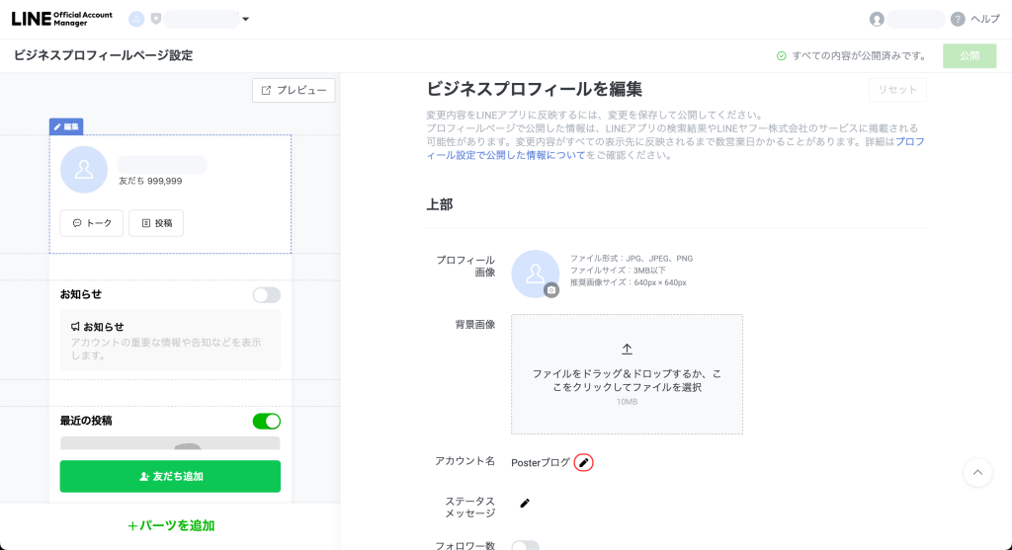
Task: Click the LINE Official Account Manager logo
Action: (x=62, y=18)
